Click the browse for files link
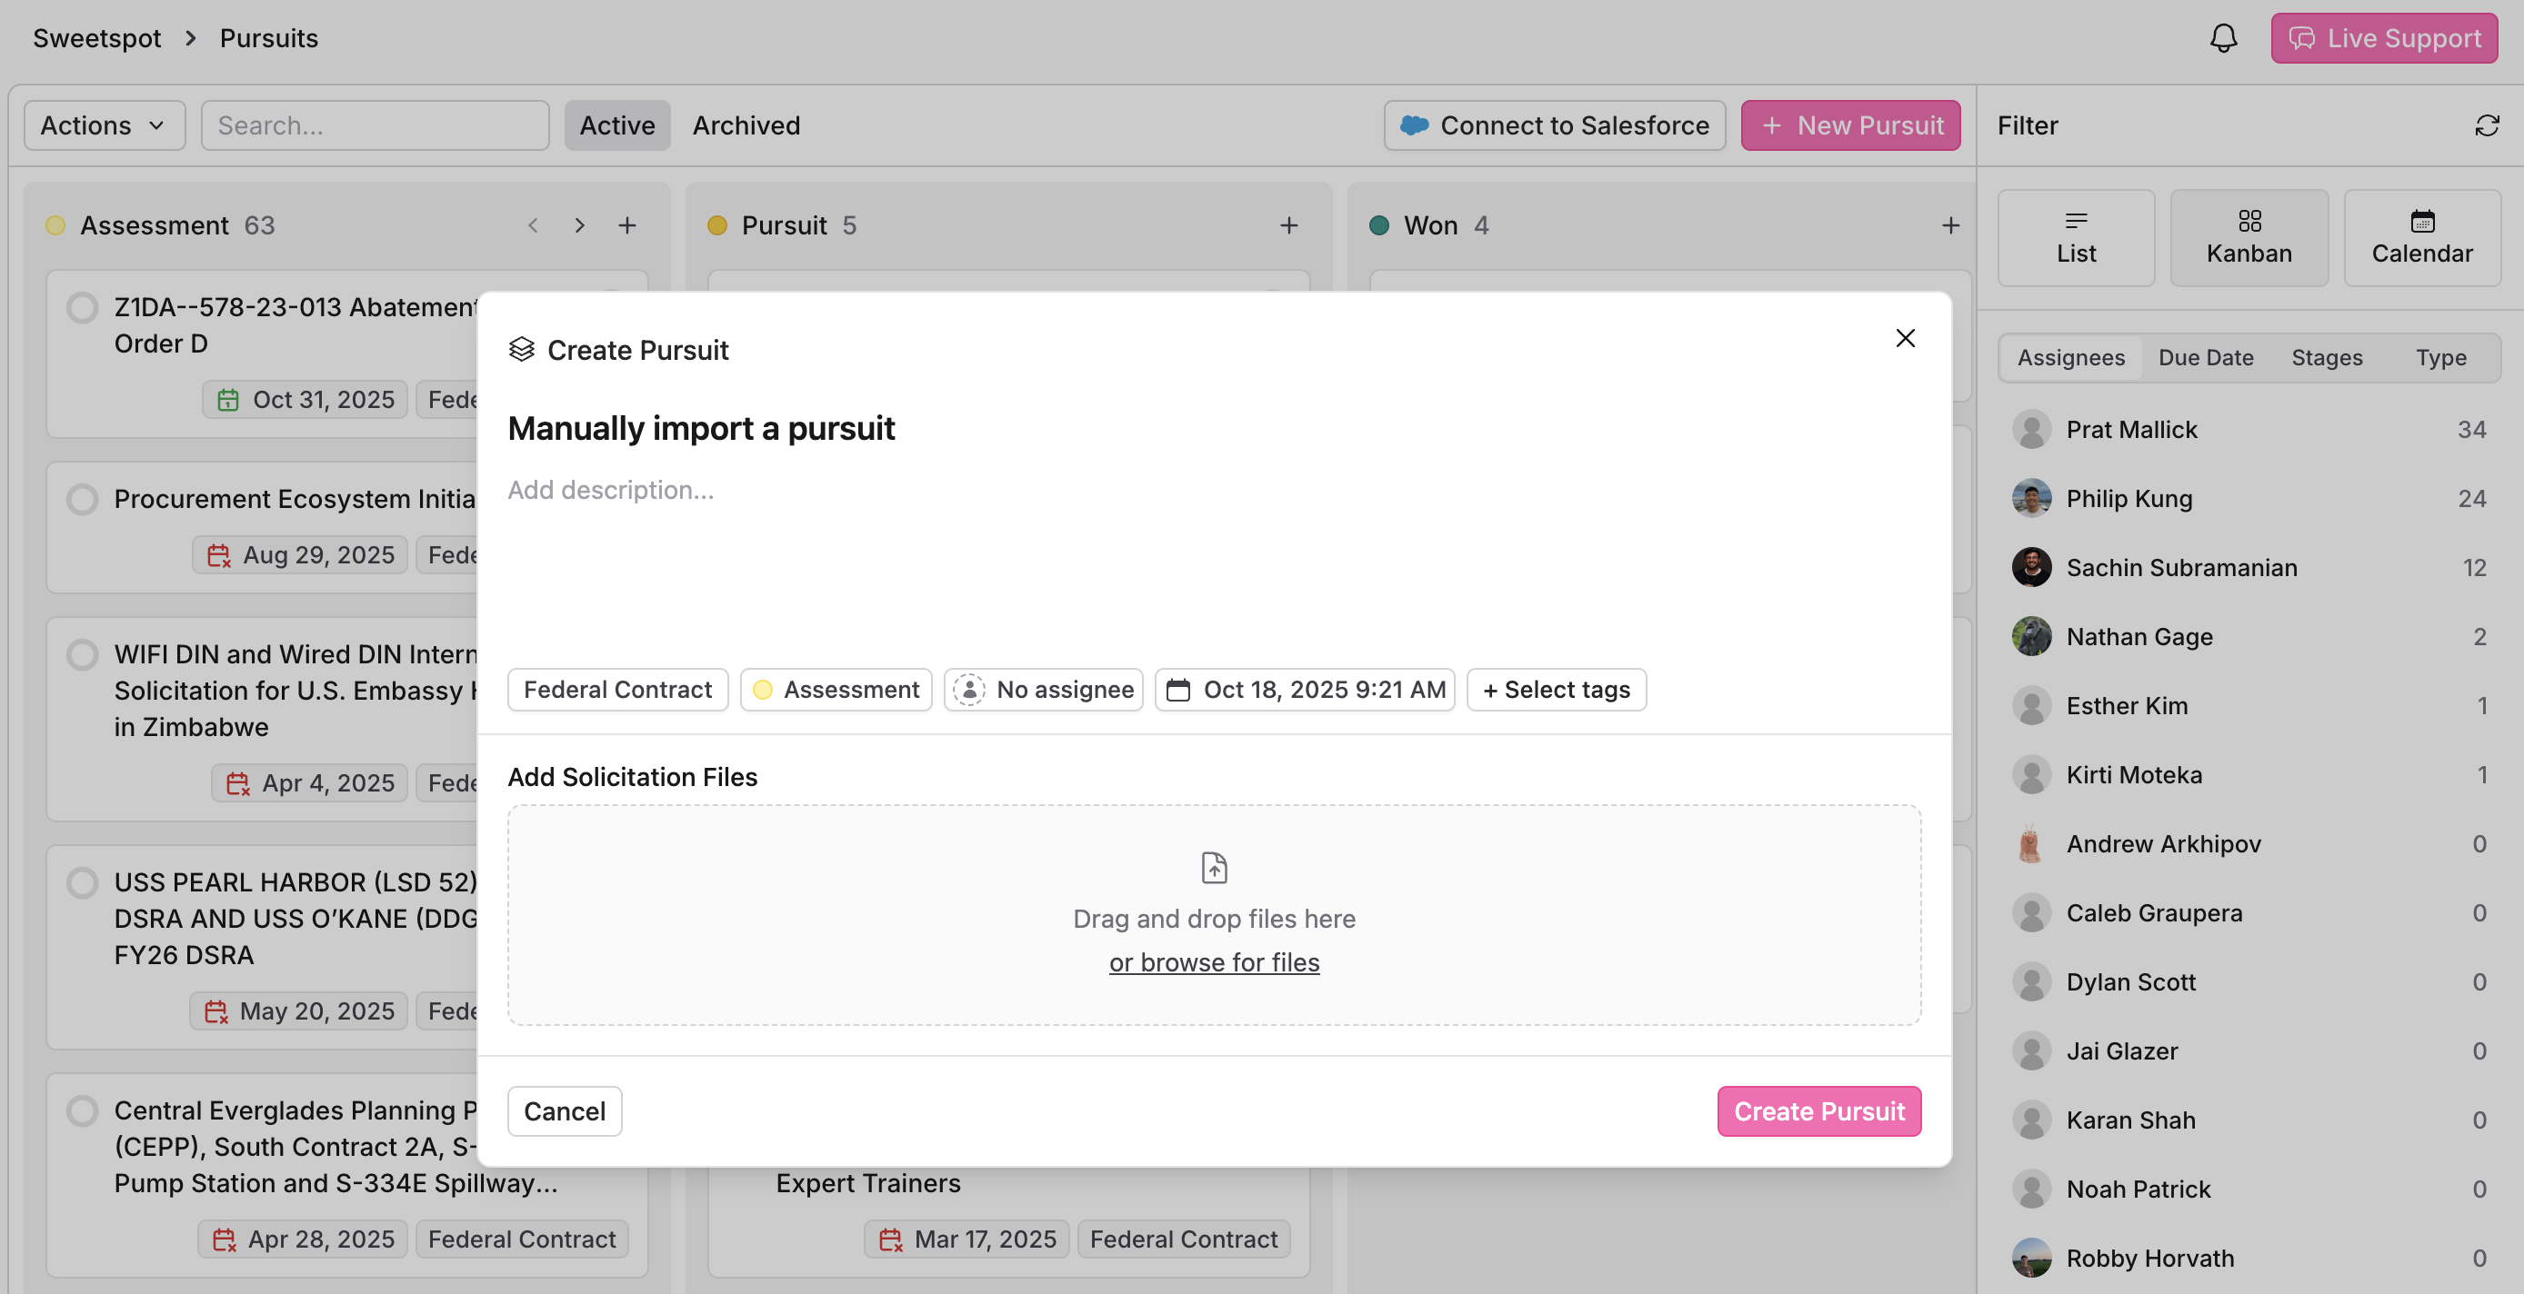The image size is (2524, 1294). click(x=1213, y=962)
